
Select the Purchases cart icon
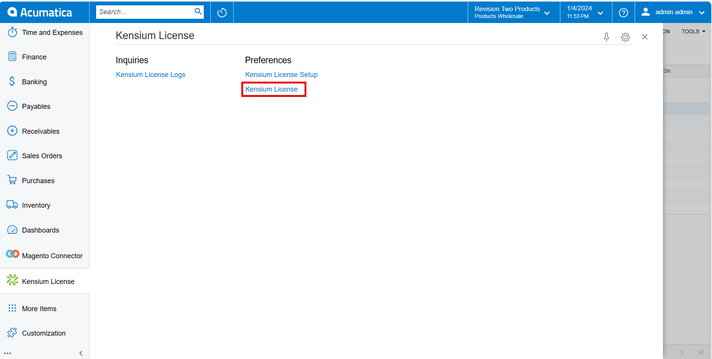tap(12, 180)
